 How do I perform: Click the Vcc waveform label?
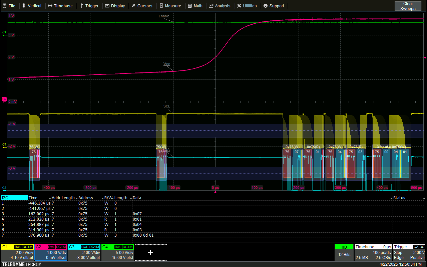(167, 64)
